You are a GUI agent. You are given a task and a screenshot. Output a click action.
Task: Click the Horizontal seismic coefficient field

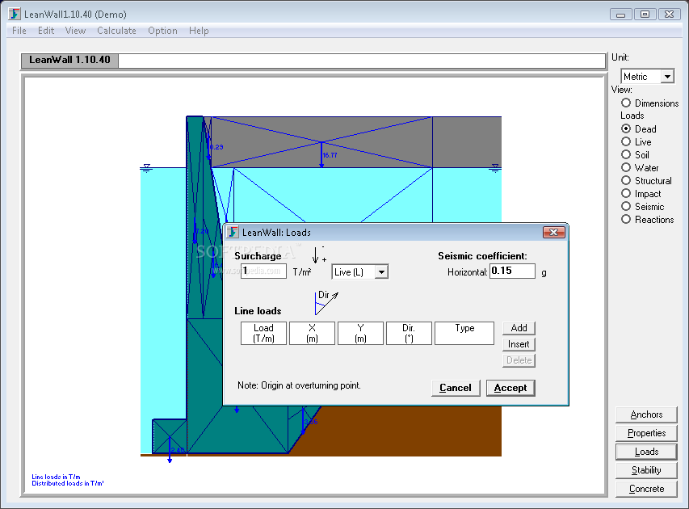click(512, 271)
